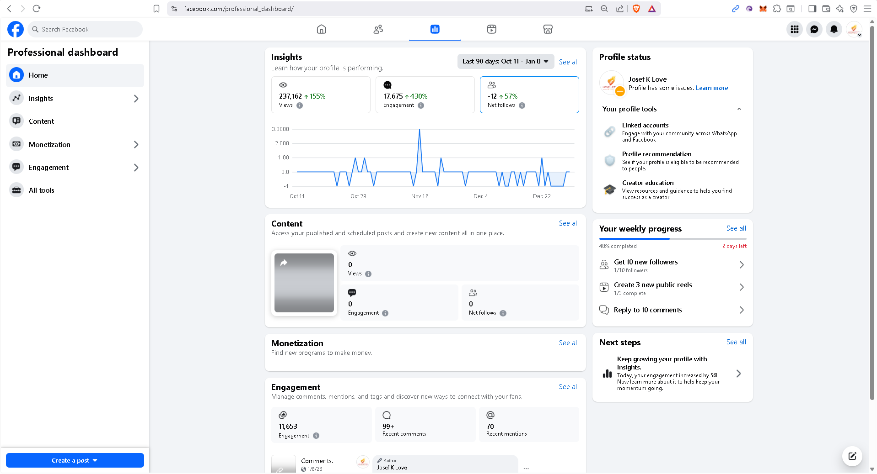Select the Net follows metric card
Screen dimensions: 877x474
529,95
